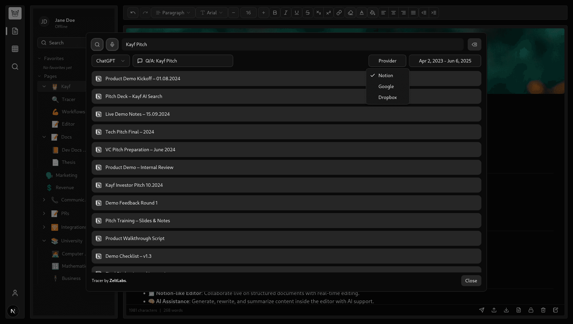The width and height of the screenshot is (573, 324).
Task: Open the highlight fill color picker
Action: (x=373, y=13)
